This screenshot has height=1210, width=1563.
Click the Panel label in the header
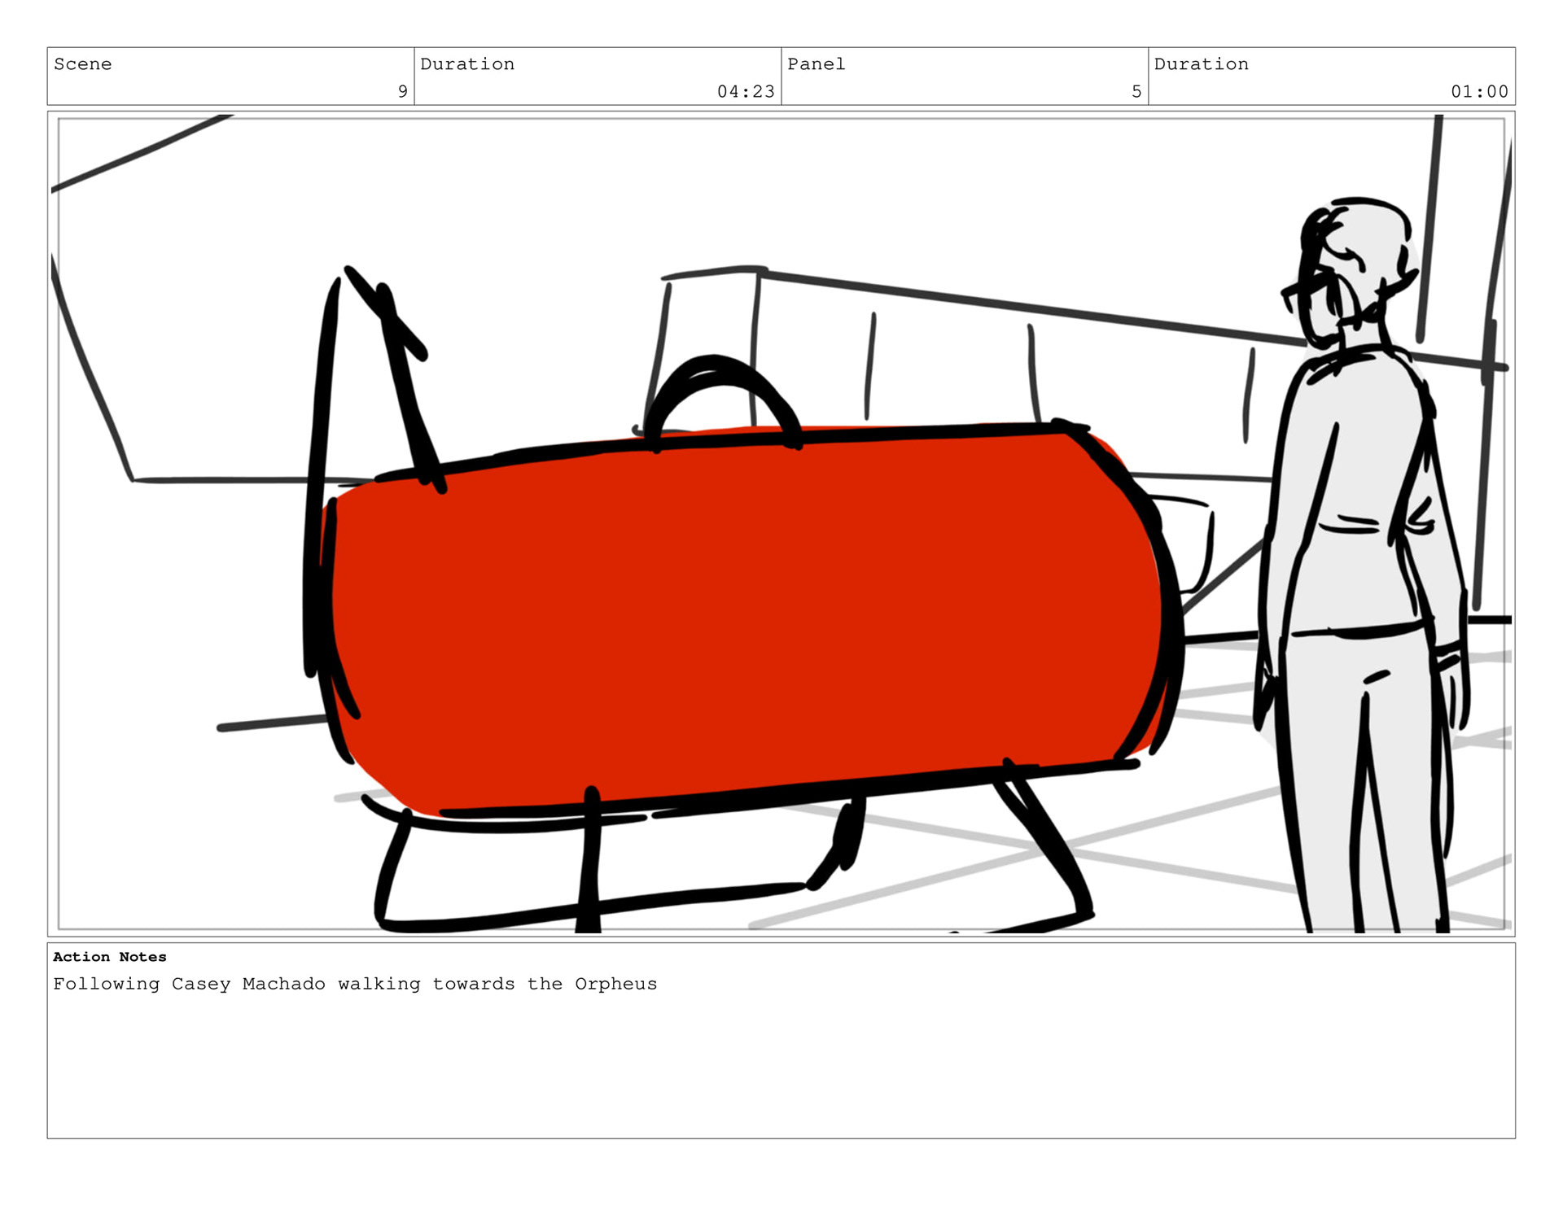(816, 64)
